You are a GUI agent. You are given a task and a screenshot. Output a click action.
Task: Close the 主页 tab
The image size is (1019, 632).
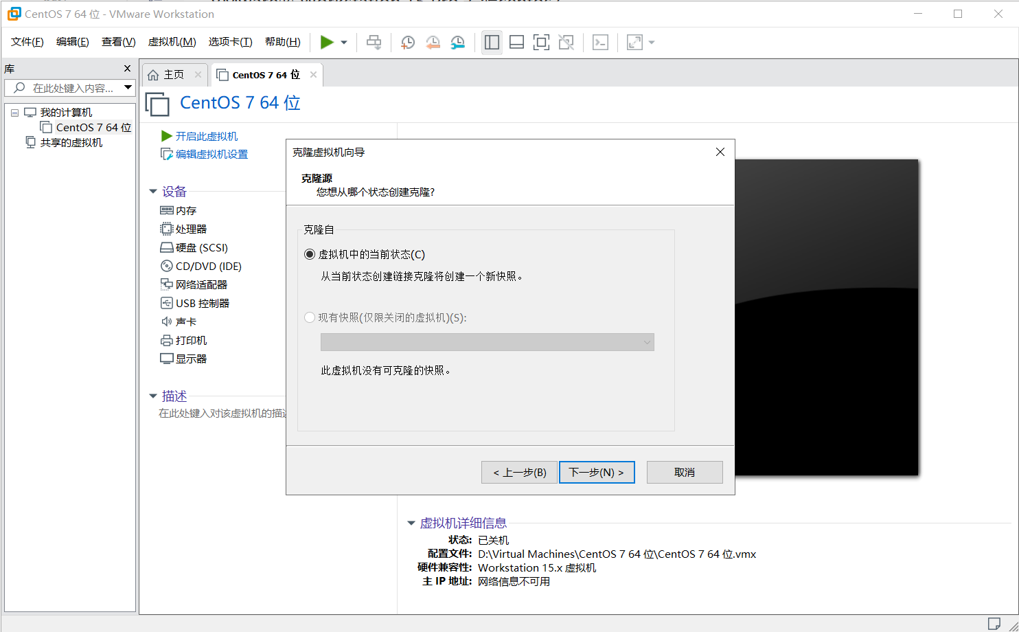tap(198, 75)
